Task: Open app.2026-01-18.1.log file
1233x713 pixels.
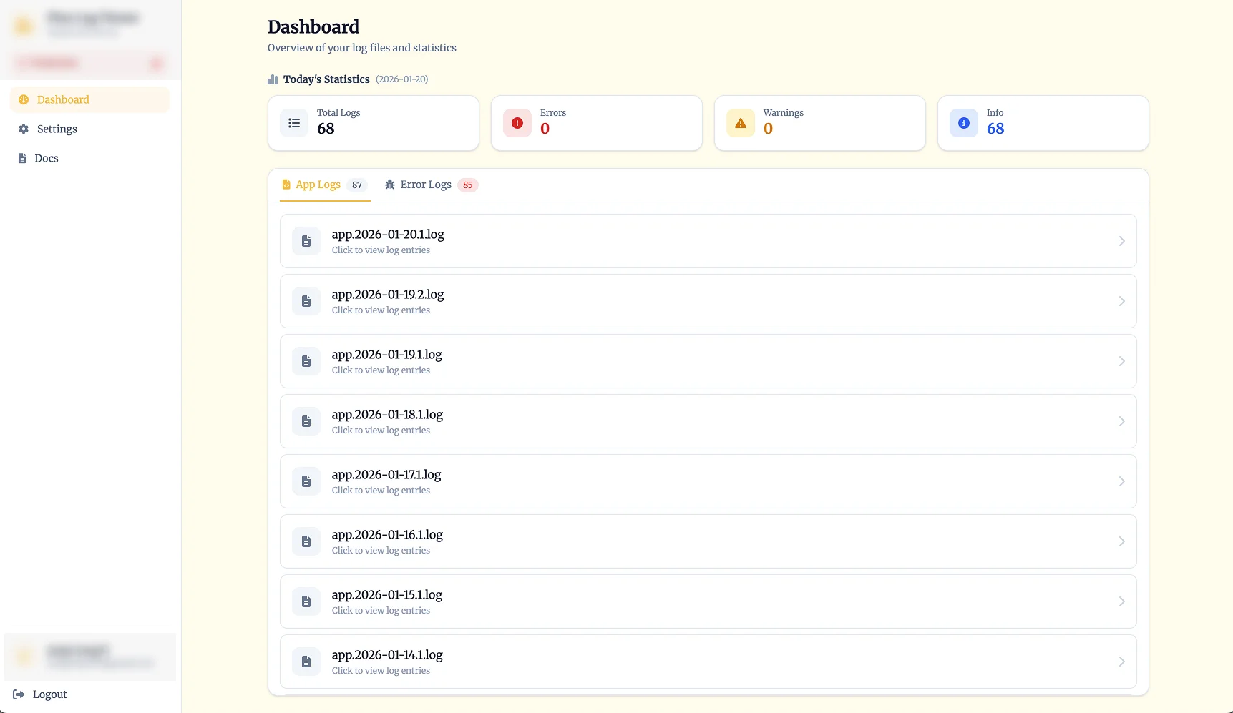Action: click(x=708, y=421)
